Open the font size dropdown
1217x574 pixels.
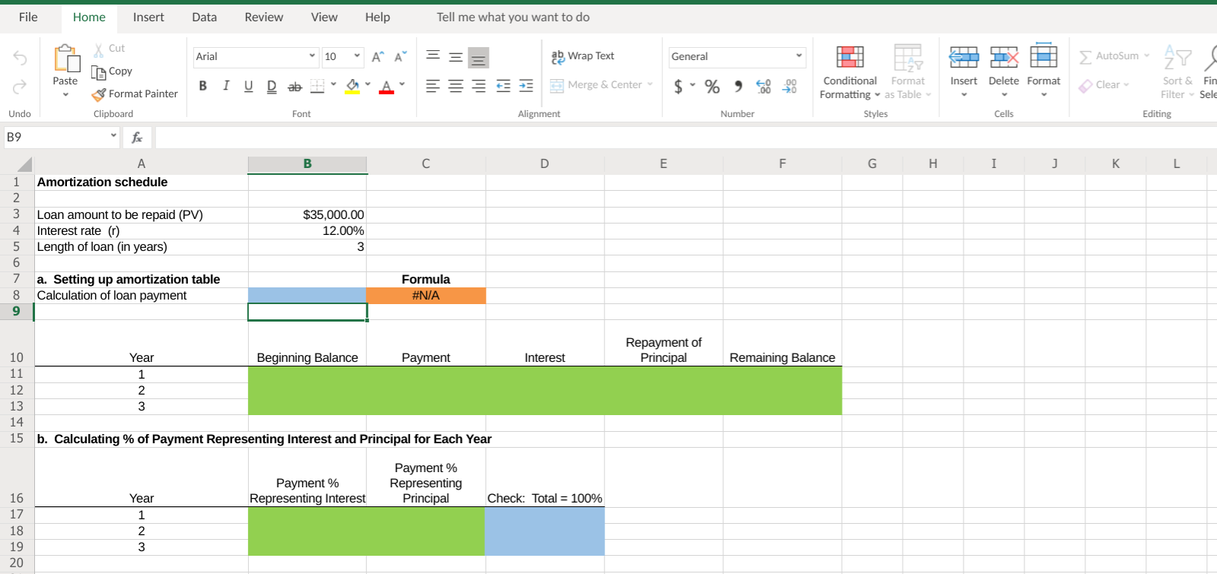(357, 55)
